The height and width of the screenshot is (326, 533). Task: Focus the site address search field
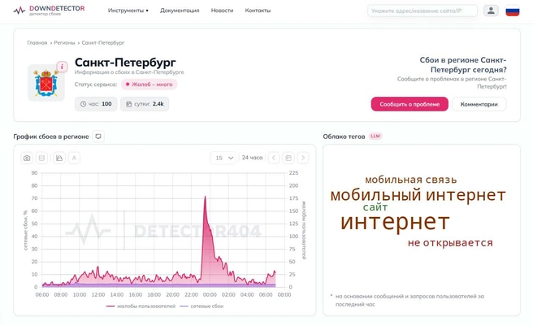tap(422, 11)
